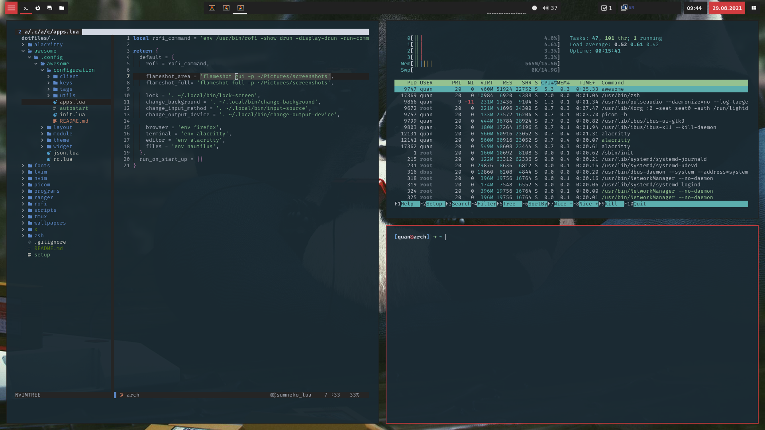
Task: Toggle the CPU% sort column header
Action: coord(547,83)
